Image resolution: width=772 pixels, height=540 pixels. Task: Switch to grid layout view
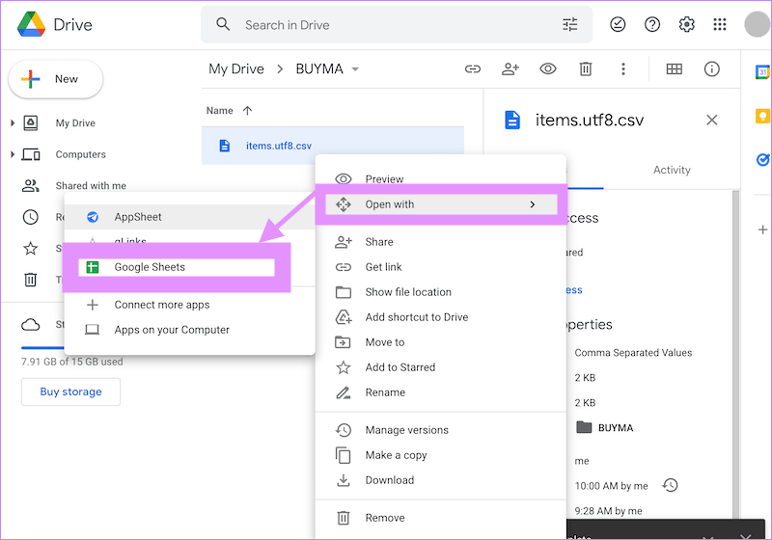click(675, 69)
